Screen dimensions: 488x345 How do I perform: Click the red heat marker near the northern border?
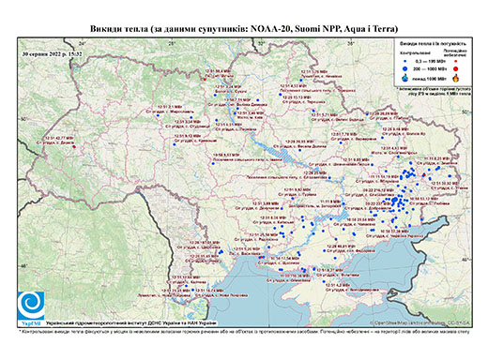205,80
